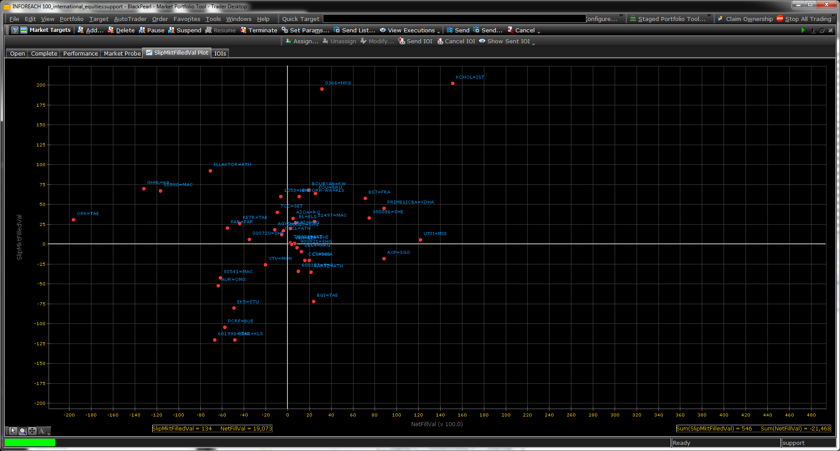Click the filter funnel icon beside Market Targets
This screenshot has height=451, width=840.
15,30
